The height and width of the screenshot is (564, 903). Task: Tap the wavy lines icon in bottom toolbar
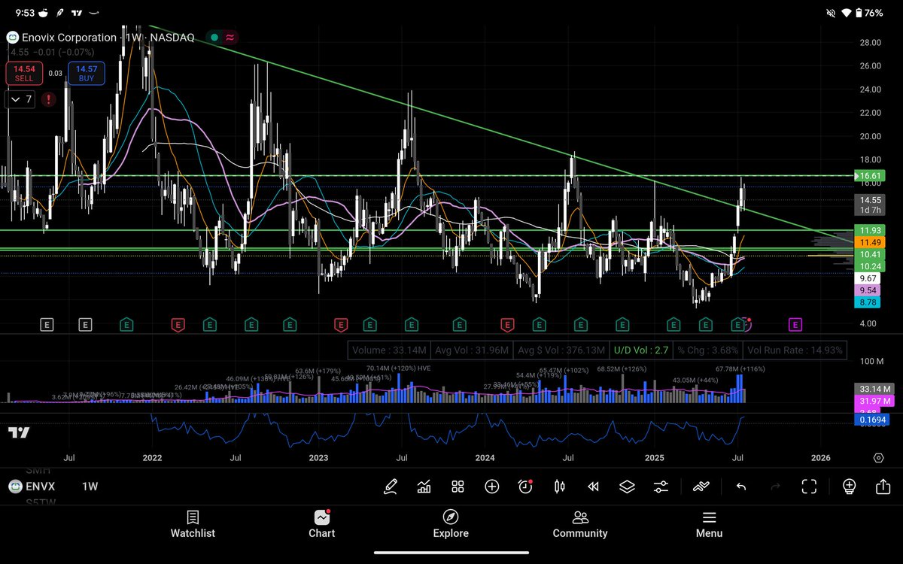pyautogui.click(x=701, y=487)
